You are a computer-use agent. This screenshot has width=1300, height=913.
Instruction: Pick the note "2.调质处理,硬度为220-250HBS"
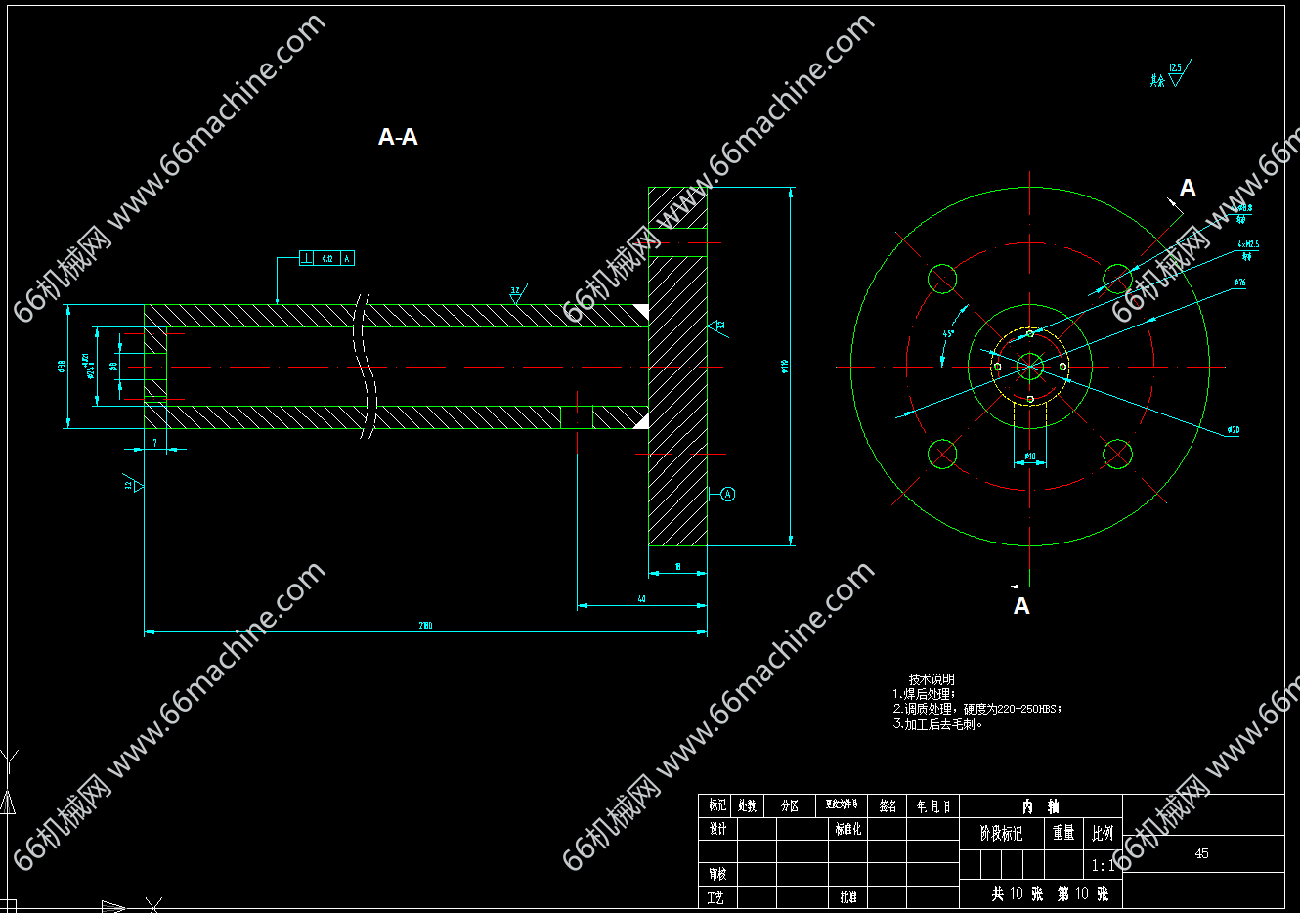click(x=976, y=709)
